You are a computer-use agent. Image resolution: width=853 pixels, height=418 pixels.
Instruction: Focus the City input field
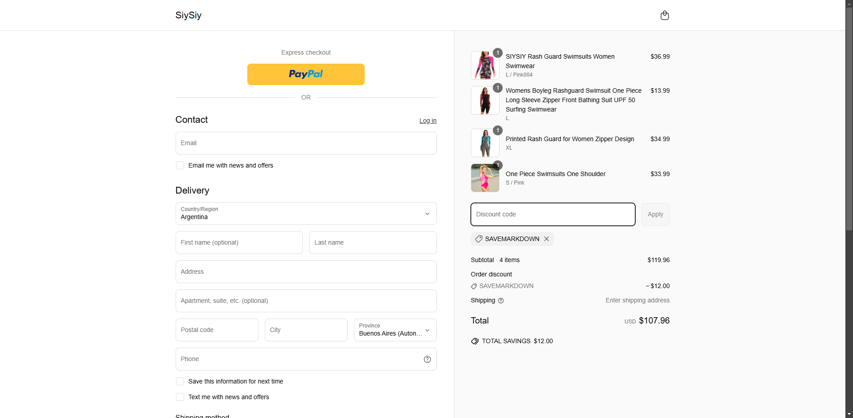pyautogui.click(x=306, y=330)
